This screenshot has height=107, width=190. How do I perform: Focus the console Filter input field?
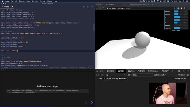point(142,75)
